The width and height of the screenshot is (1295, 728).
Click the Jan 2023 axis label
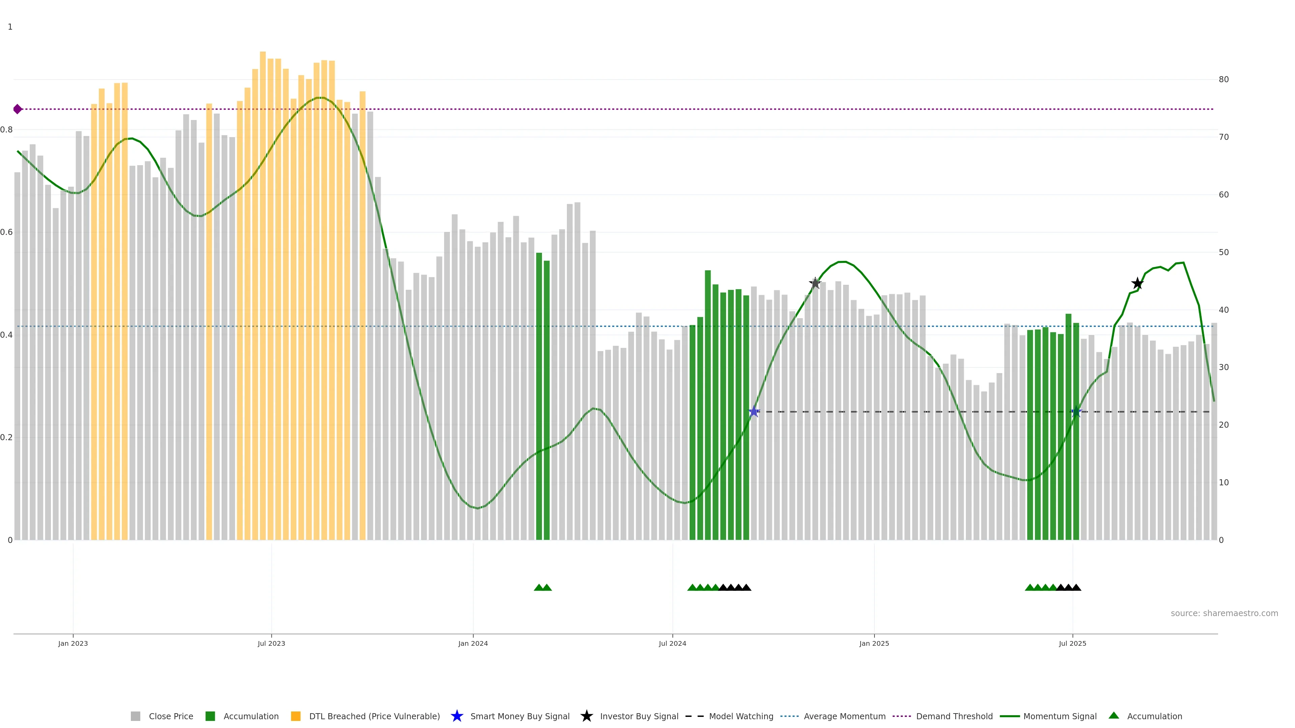click(x=73, y=643)
